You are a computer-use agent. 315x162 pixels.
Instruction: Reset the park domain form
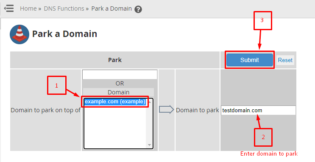point(285,60)
